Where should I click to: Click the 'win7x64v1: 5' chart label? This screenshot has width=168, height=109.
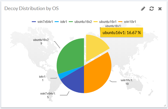[48, 95]
